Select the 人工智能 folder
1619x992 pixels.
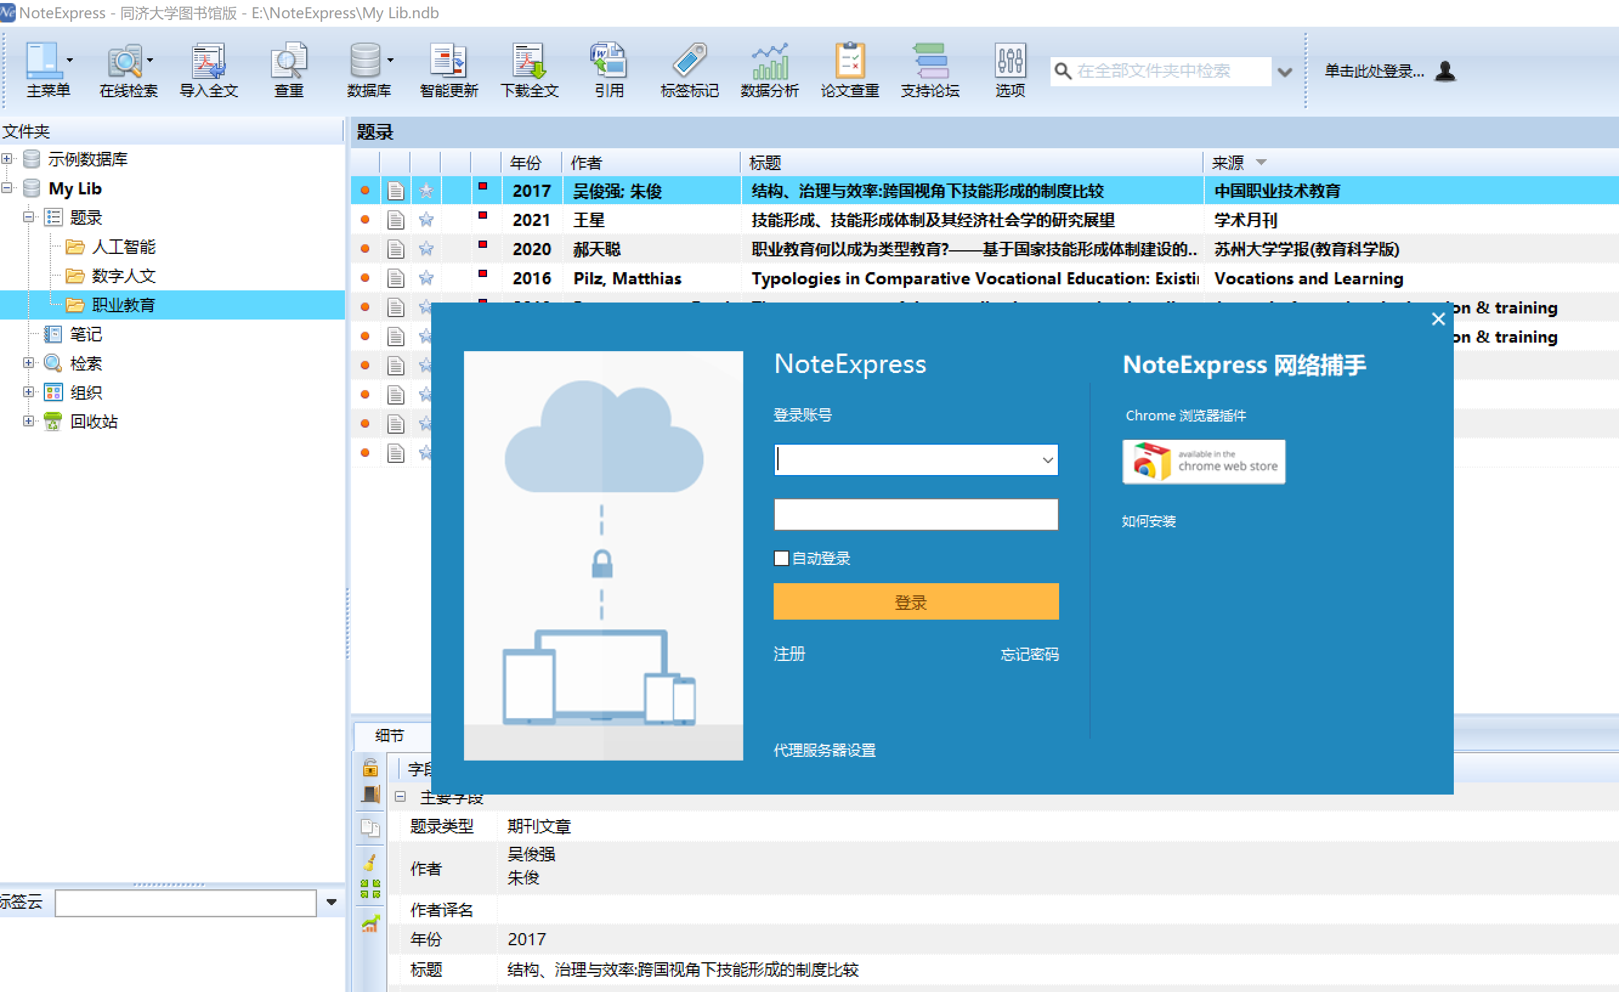point(123,247)
